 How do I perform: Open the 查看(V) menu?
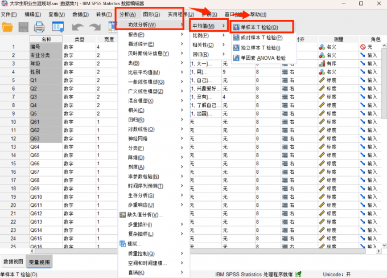56,14
